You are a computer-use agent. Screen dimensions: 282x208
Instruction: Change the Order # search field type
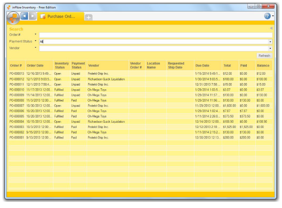click(35, 34)
